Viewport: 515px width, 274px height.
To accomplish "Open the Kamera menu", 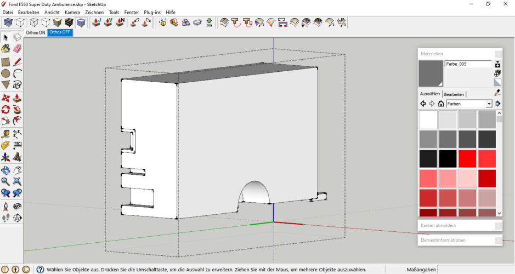I will [72, 12].
